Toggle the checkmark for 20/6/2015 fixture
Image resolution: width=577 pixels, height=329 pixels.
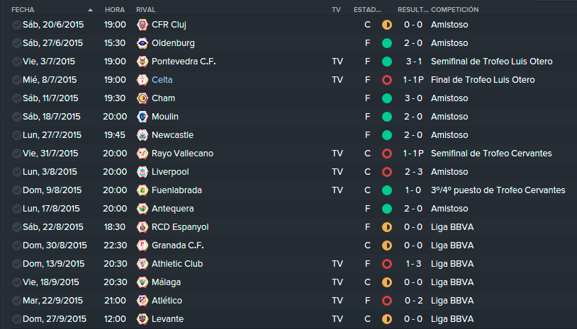pos(16,25)
